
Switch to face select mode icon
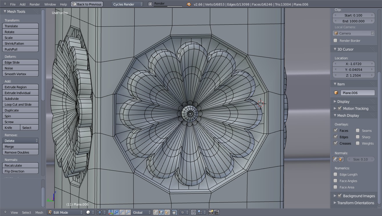(x=167, y=212)
